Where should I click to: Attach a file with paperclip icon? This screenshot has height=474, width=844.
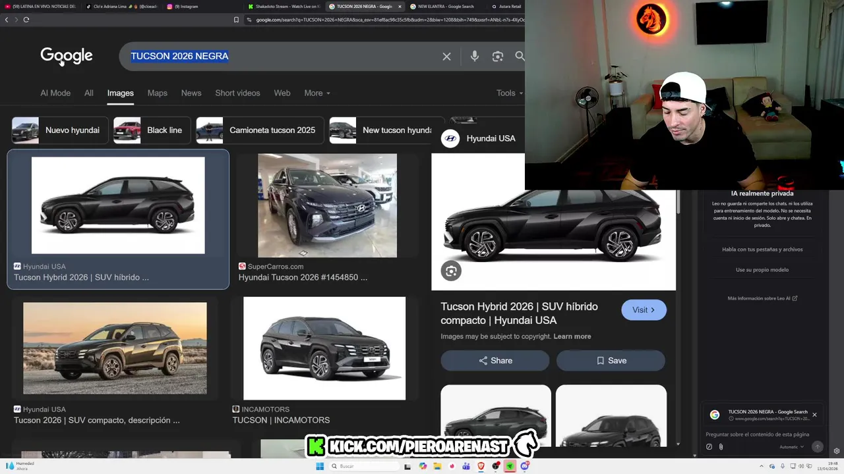pos(721,447)
